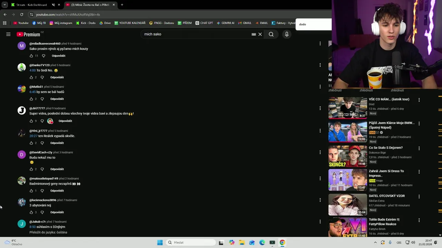The image size is (442, 248).
Task: Open Kick - Dodo bookmark
Action: (86, 23)
